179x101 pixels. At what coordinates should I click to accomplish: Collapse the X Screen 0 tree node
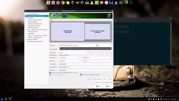point(26,18)
